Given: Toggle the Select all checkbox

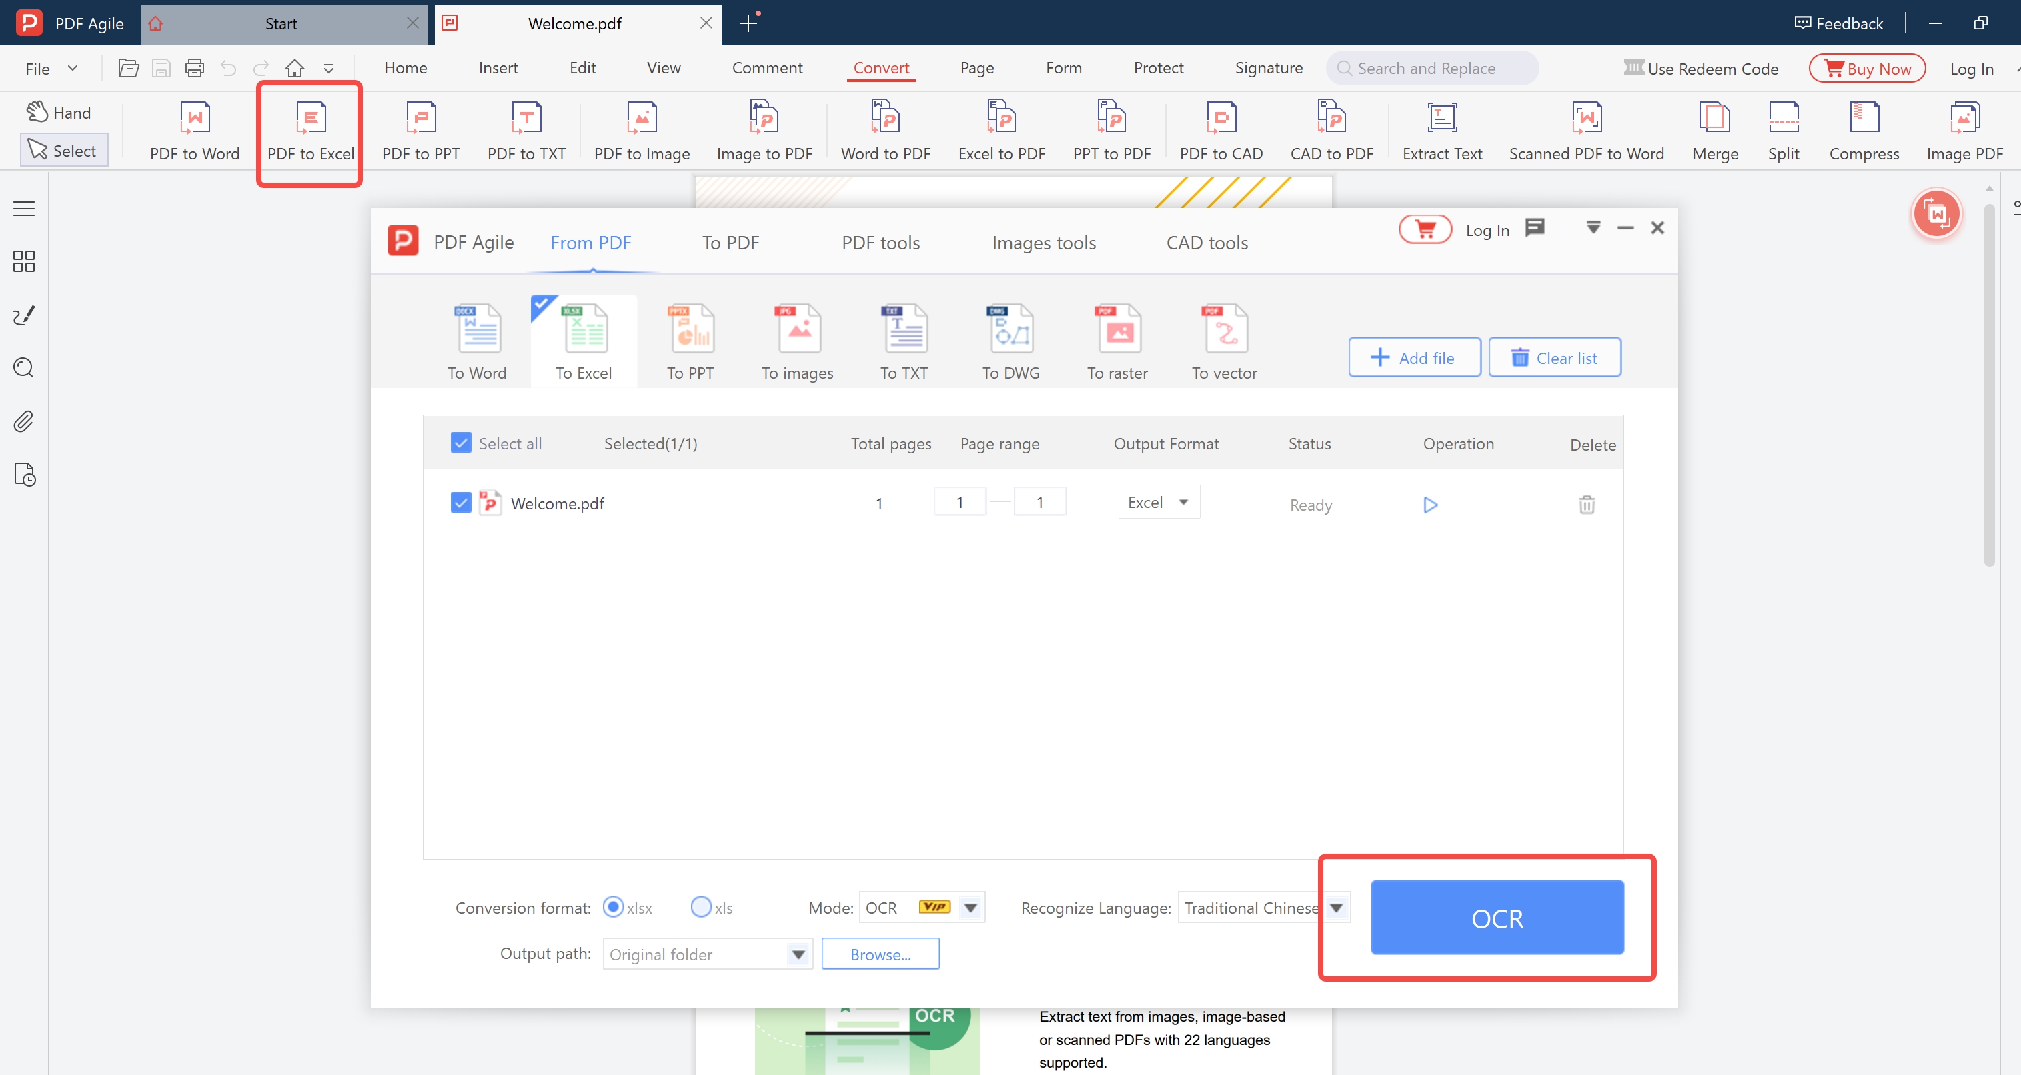Looking at the screenshot, I should tap(462, 443).
